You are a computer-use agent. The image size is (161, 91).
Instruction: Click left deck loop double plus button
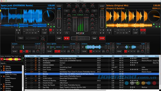[x=38, y=32]
